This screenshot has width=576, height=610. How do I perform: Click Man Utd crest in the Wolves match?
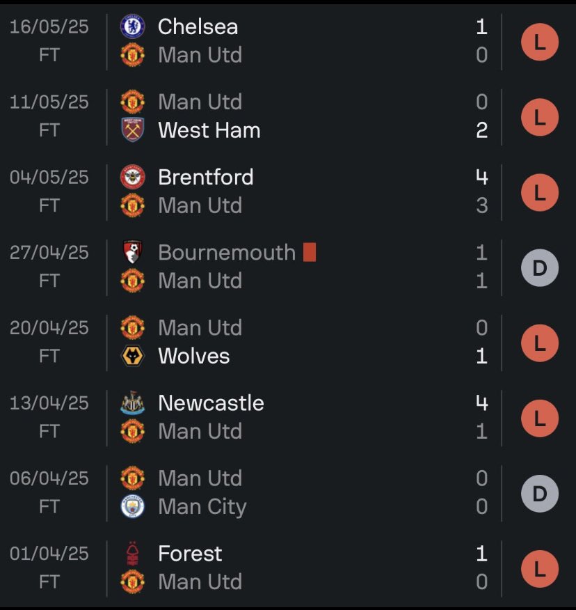[133, 327]
